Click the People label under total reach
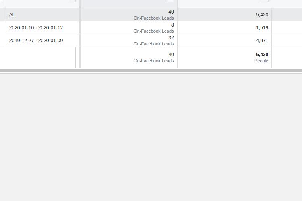This screenshot has width=302, height=201. [261, 61]
